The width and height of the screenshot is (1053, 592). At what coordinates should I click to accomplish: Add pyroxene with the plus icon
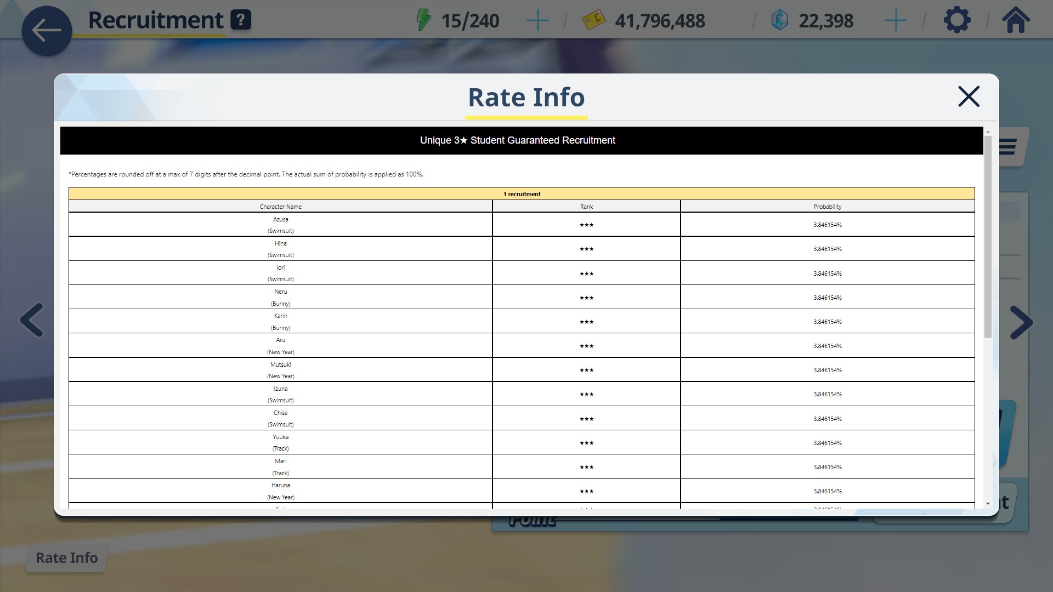[895, 21]
